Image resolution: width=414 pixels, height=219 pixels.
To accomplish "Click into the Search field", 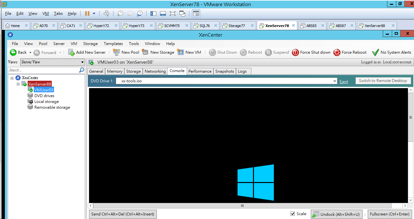I will pos(43,70).
